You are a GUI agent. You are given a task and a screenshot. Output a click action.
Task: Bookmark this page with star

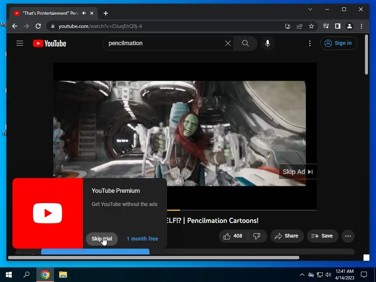tap(311, 26)
